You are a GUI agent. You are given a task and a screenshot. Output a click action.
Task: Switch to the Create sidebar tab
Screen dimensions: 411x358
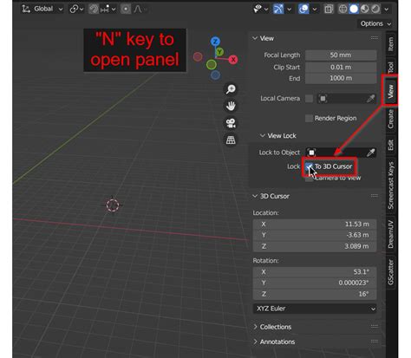coord(390,119)
